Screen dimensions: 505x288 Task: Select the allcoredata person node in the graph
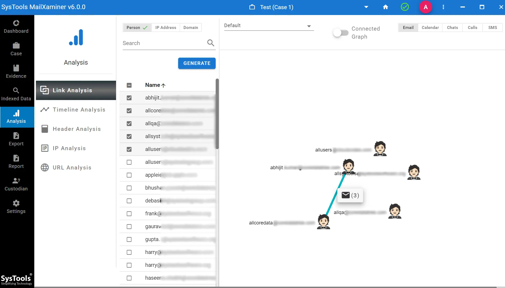(323, 221)
